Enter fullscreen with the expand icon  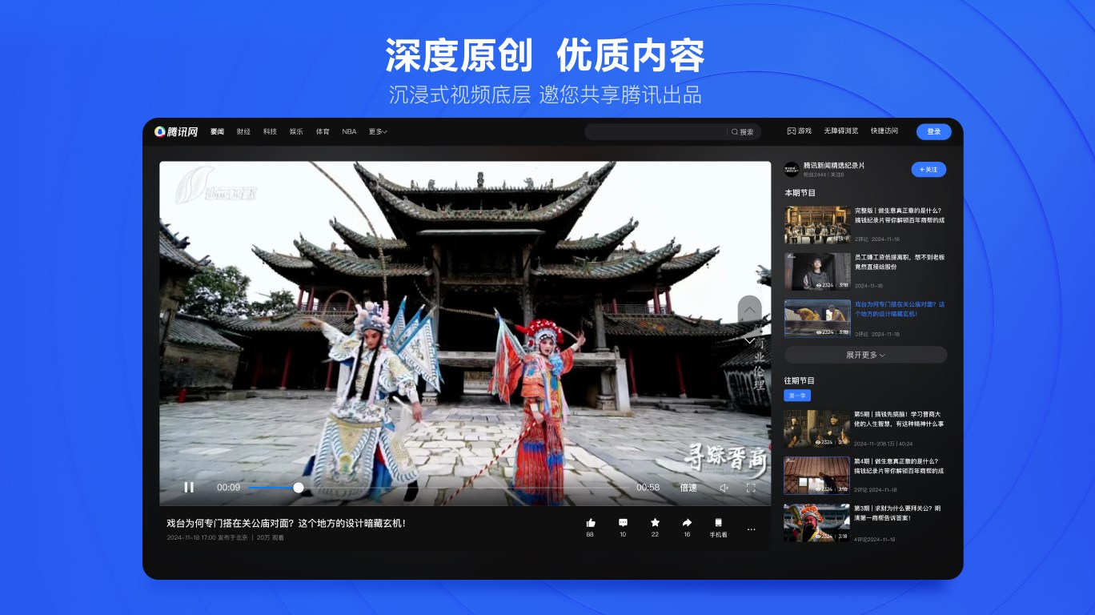(x=751, y=488)
